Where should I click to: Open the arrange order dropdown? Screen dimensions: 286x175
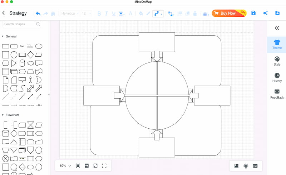click(x=171, y=14)
